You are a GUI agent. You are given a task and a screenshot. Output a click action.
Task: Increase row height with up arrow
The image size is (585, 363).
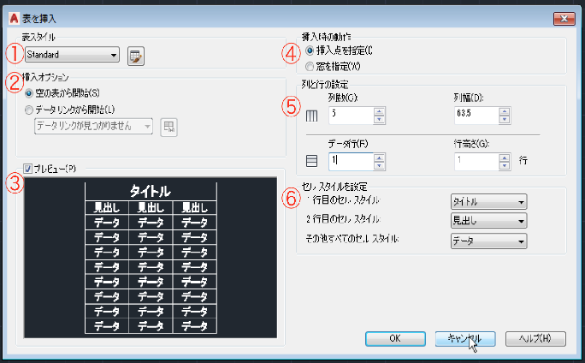point(505,158)
